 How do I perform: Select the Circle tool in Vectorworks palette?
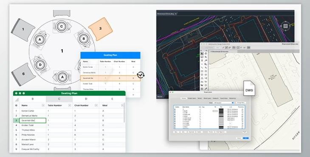pos(202,75)
